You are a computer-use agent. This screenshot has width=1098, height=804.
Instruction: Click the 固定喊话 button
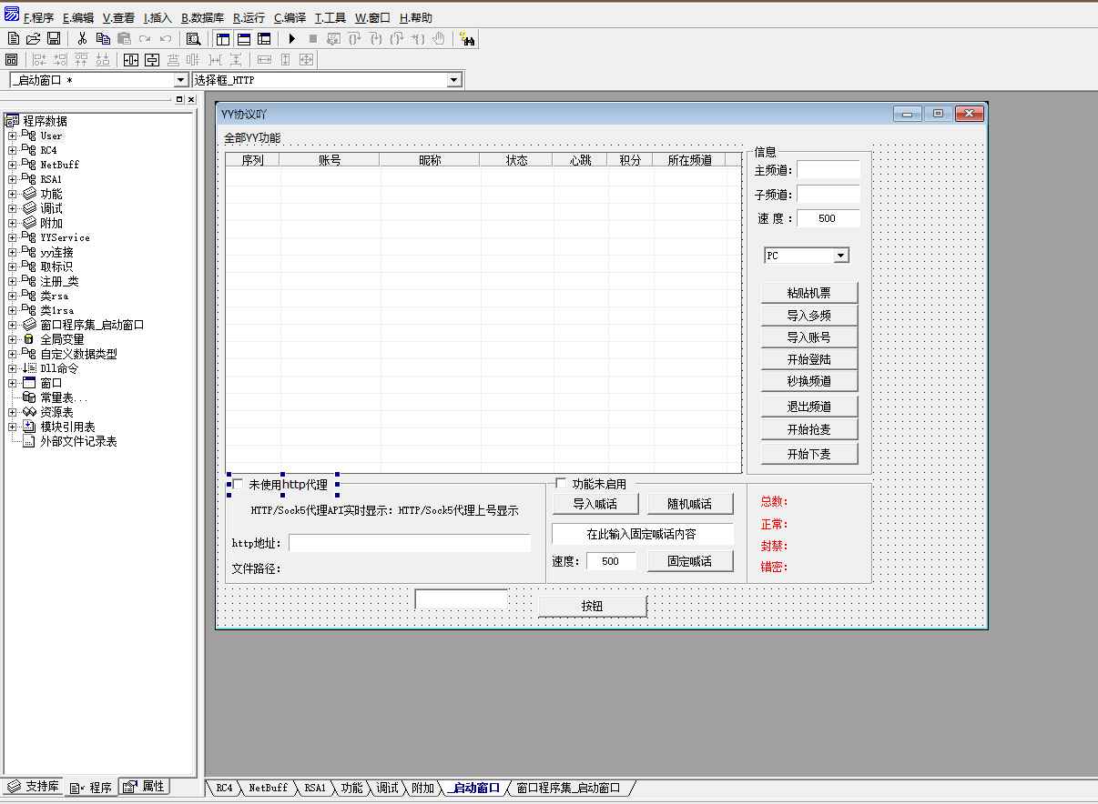(690, 561)
